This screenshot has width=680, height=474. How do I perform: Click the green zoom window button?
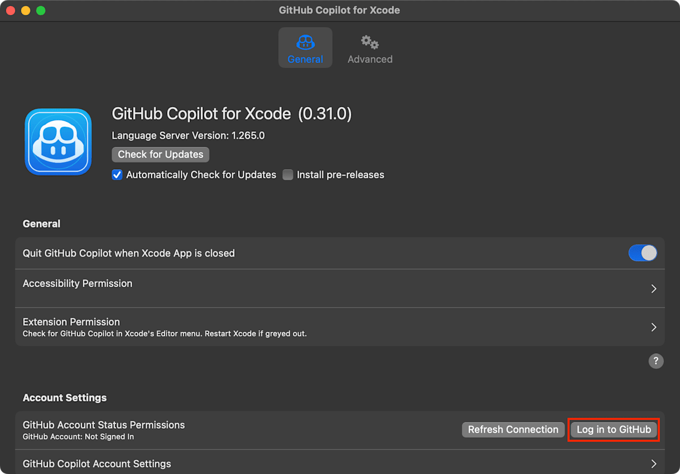(41, 11)
